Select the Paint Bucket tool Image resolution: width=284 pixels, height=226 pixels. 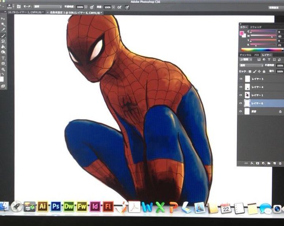[3, 47]
